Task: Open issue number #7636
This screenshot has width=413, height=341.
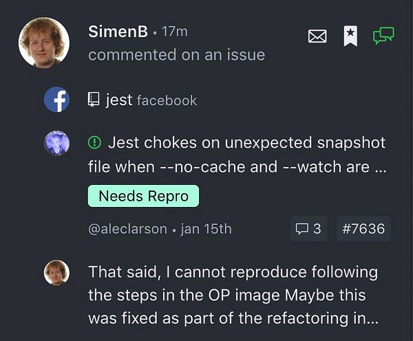Action: click(363, 228)
